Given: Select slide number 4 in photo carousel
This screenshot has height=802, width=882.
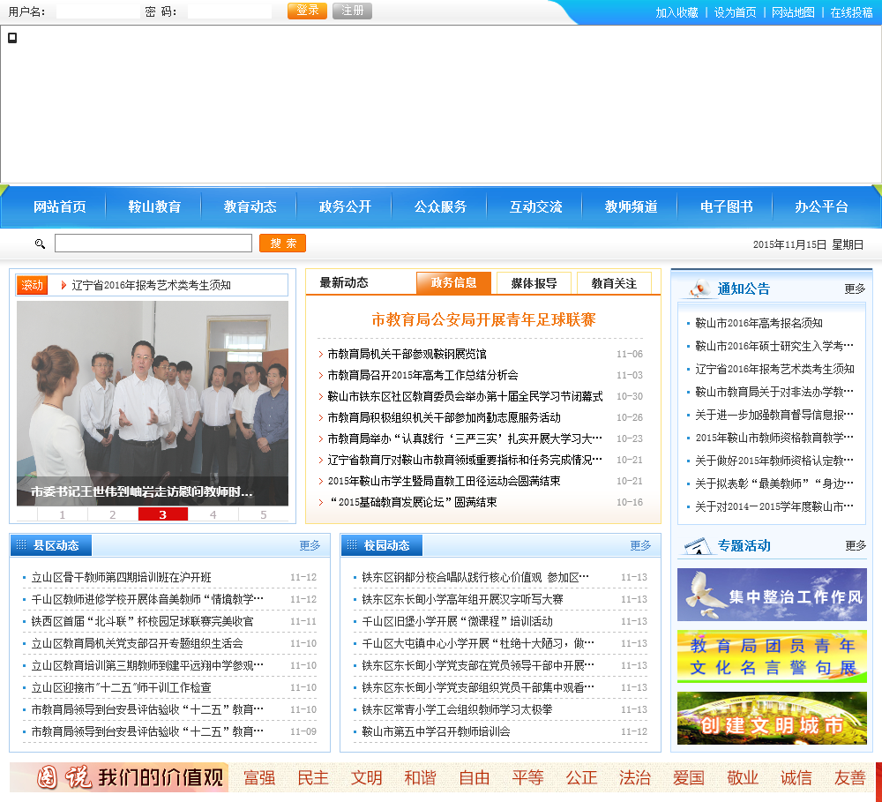Looking at the screenshot, I should click(213, 514).
